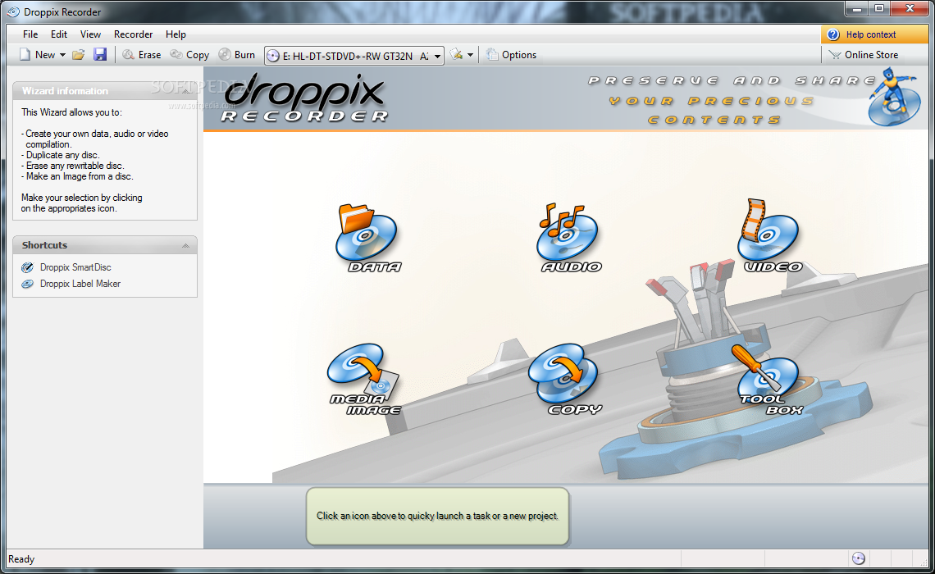935x574 pixels.
Task: Click the 'Duplicate any disc' text line
Action: pyautogui.click(x=61, y=155)
